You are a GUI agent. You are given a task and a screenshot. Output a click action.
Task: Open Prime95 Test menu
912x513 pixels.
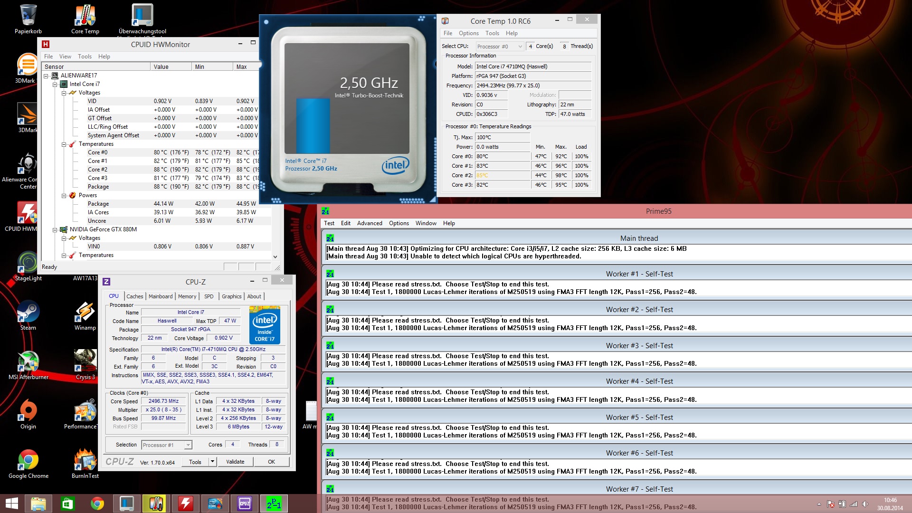coord(329,223)
